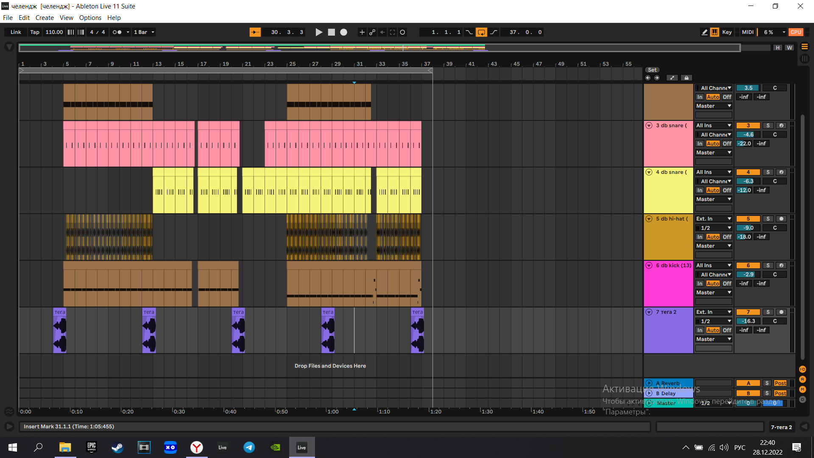Adjust the 7 тега 2 volume slider -16.3
Image resolution: width=814 pixels, height=458 pixels.
[748, 321]
